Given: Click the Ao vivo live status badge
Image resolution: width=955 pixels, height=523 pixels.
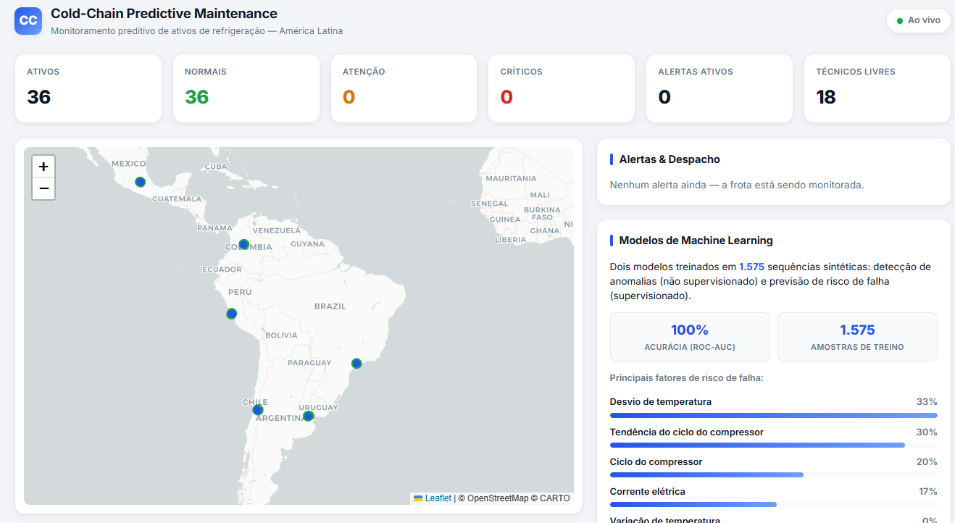Looking at the screenshot, I should pos(918,20).
